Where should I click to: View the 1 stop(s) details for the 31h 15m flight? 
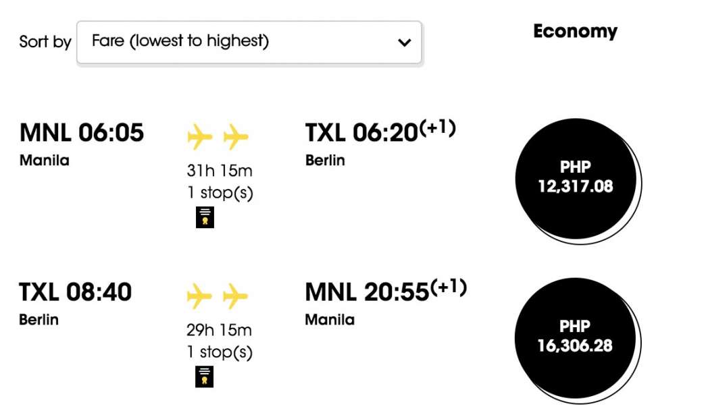tap(220, 193)
